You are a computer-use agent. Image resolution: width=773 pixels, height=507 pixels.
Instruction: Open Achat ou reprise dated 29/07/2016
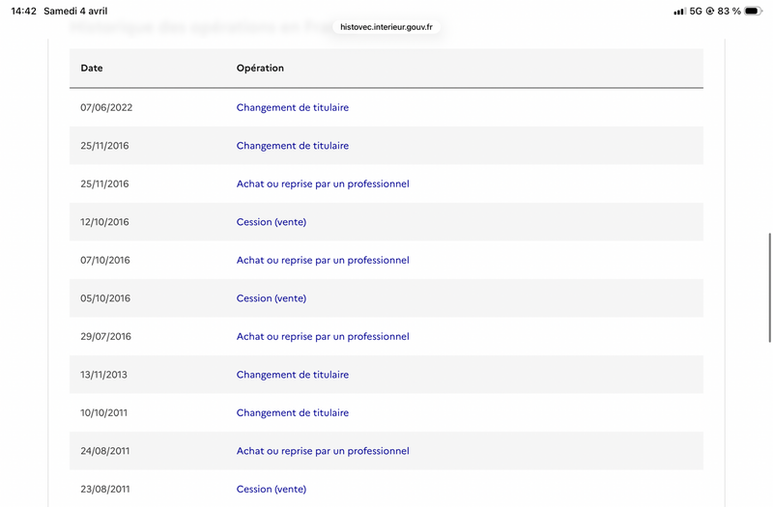[323, 336]
